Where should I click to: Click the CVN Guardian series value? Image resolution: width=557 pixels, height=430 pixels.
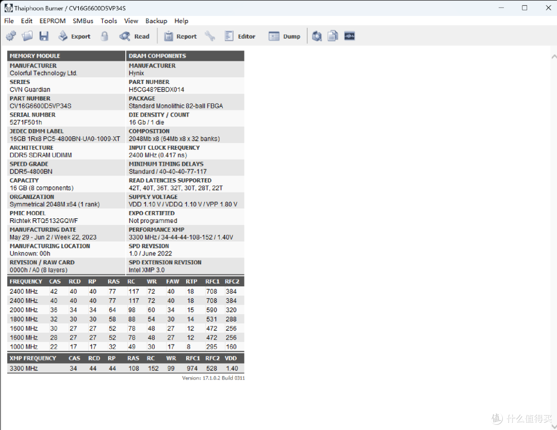click(x=30, y=90)
